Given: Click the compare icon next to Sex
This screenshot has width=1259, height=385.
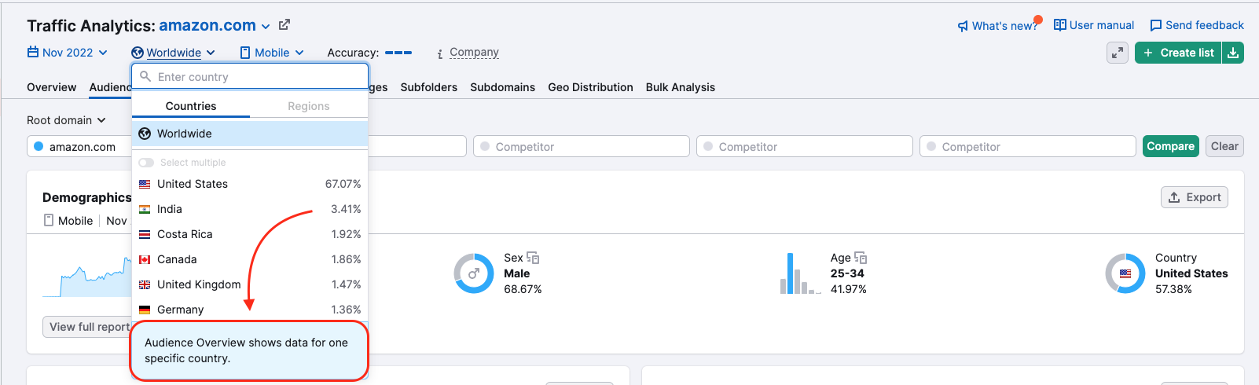Looking at the screenshot, I should coord(533,258).
